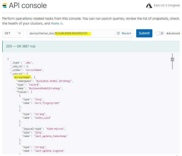
Task: Follow the "more" link in the description
Action: (x=55, y=23)
